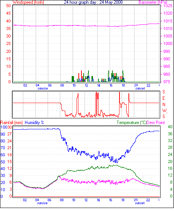Click the sunrise marker under bottom graph

point(42,203)
